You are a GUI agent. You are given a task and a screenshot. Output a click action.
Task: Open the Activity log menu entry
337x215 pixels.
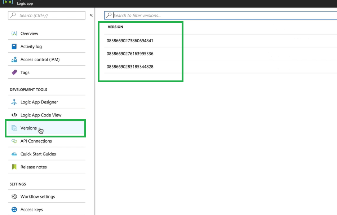(x=31, y=47)
